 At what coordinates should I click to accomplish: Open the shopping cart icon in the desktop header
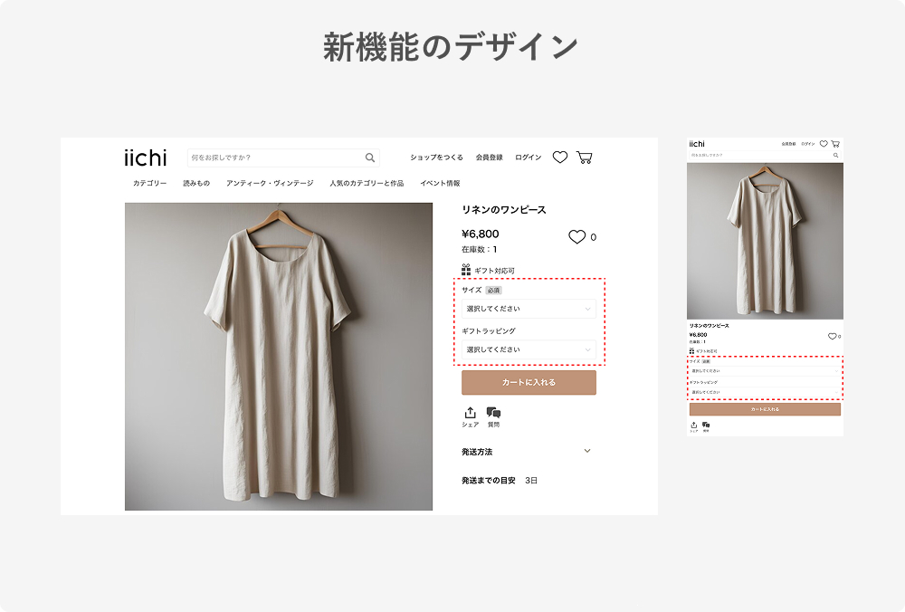pyautogui.click(x=585, y=157)
